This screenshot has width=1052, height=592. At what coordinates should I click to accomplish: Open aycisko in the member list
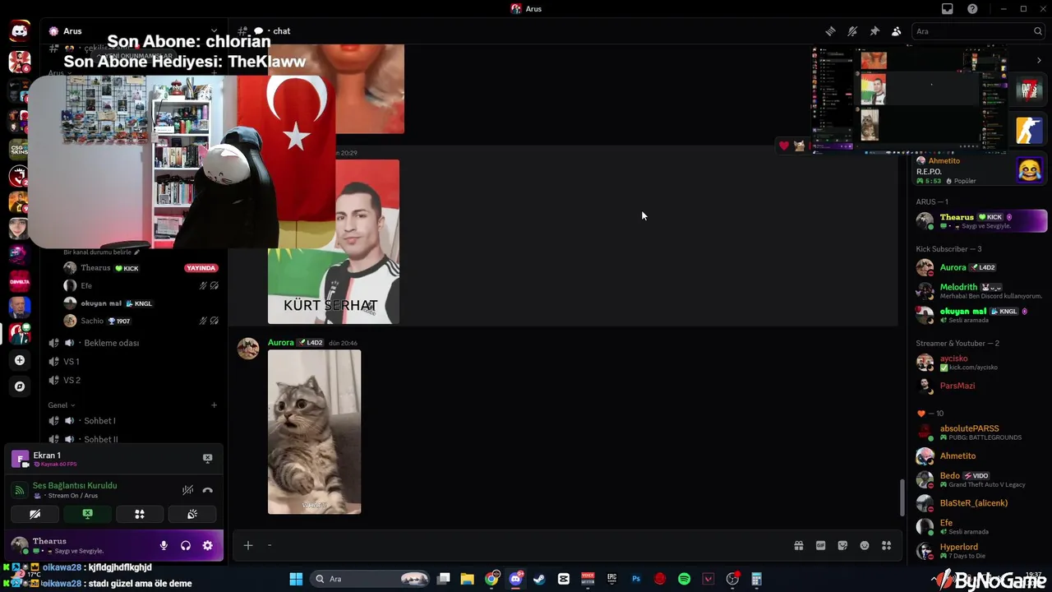[980, 362]
